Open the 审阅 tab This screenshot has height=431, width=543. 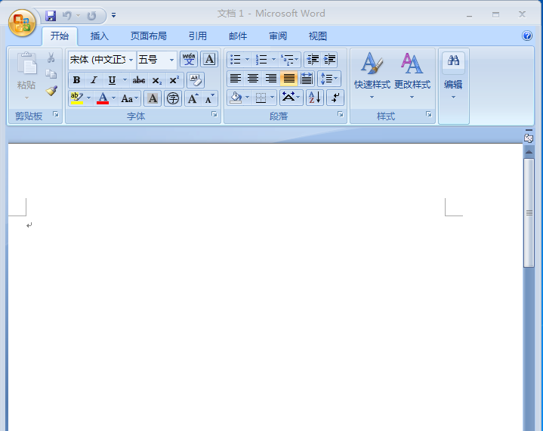pos(278,36)
